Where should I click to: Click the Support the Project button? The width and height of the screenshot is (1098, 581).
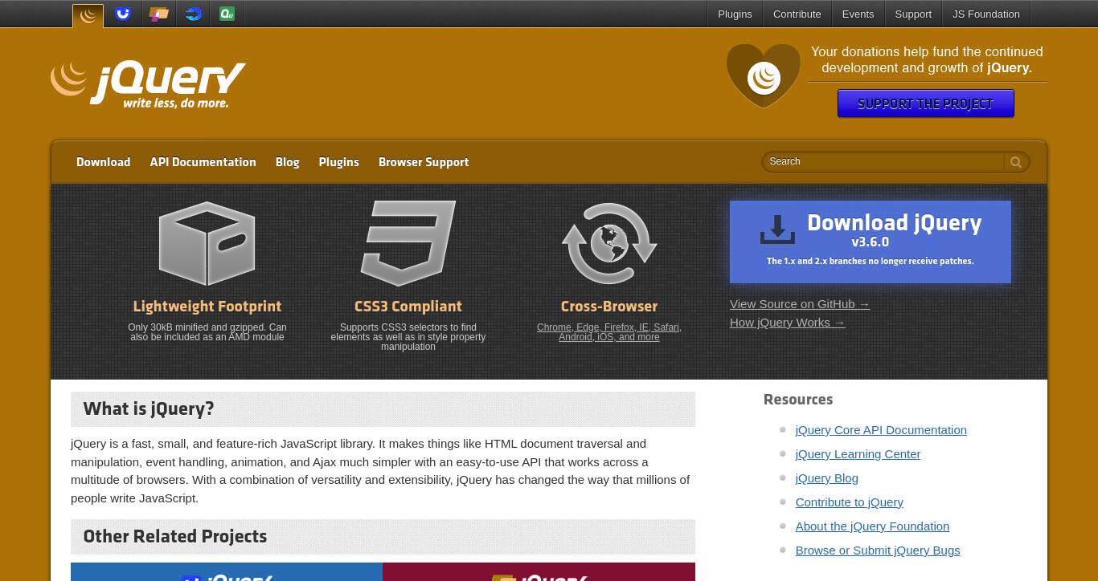click(925, 104)
